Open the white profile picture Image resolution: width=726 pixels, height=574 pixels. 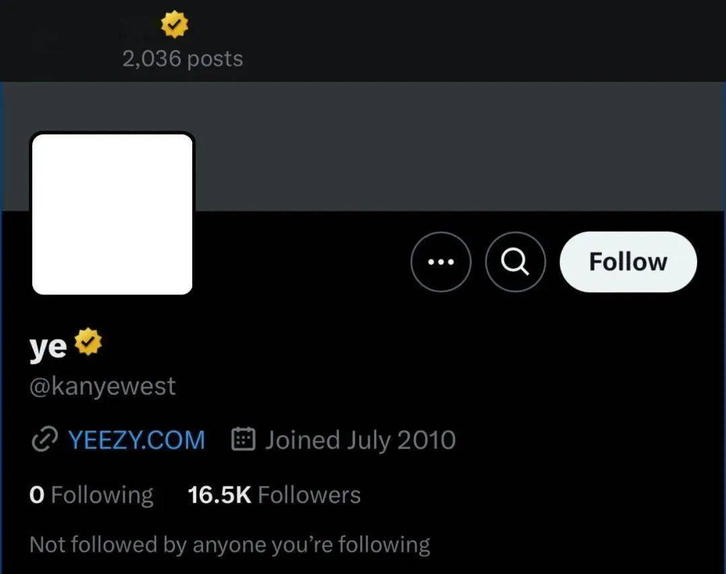pos(112,213)
